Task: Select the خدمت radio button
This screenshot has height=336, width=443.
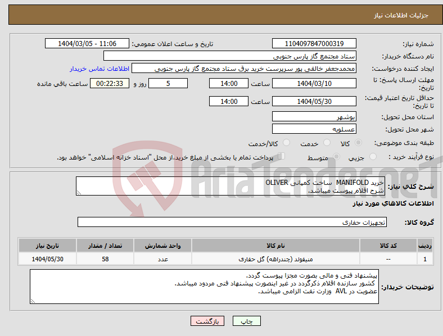Action: pyautogui.click(x=327, y=143)
